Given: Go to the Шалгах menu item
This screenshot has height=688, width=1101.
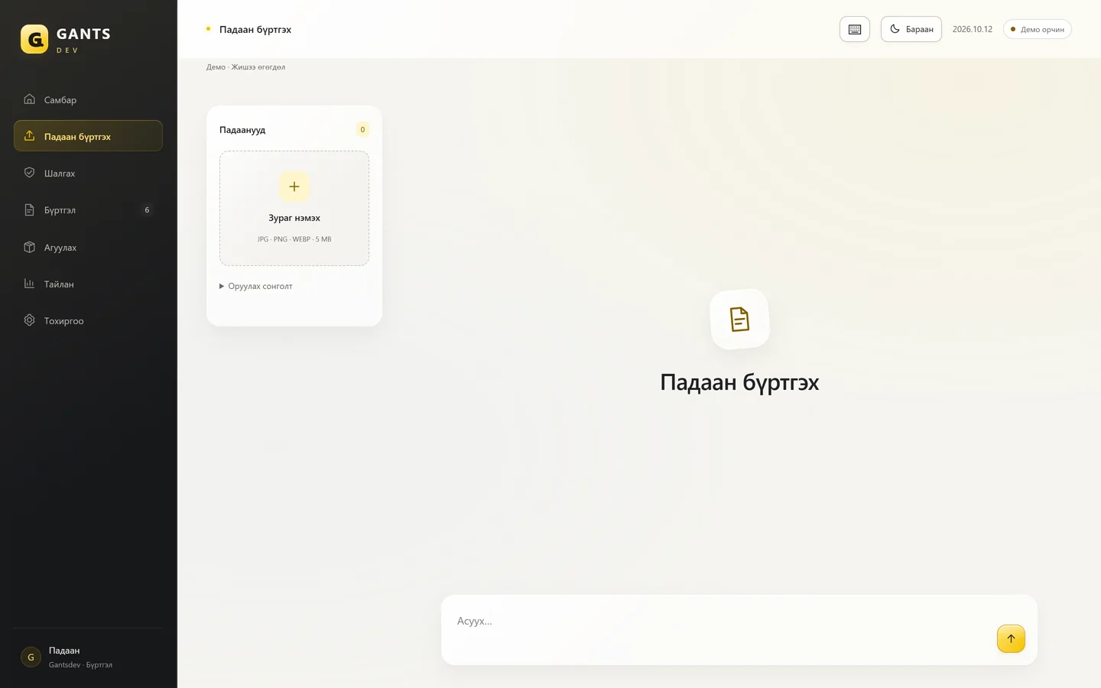Looking at the screenshot, I should coord(88,173).
